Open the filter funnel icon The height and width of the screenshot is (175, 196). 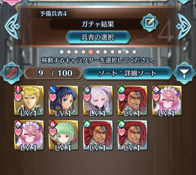185,74
